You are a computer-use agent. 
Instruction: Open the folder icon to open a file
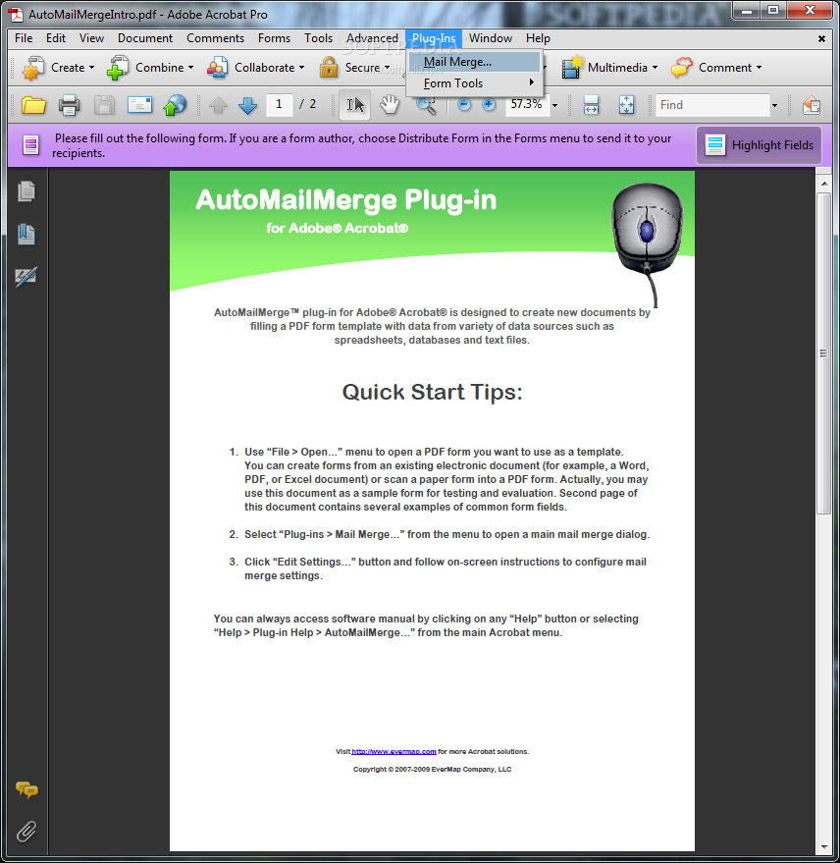[33, 105]
